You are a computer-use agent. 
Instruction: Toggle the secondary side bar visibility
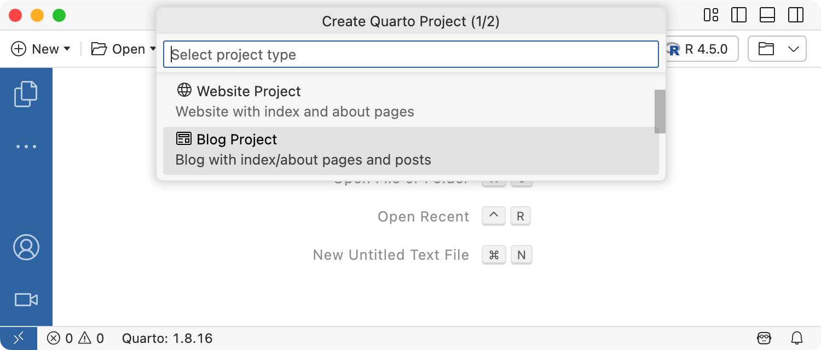(796, 15)
